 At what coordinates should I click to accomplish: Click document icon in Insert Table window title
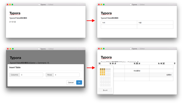(39, 49)
